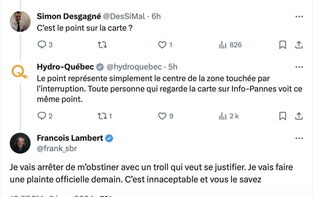Open more options for Simon Desgagné's tweet
The image size is (313, 197).
(299, 17)
